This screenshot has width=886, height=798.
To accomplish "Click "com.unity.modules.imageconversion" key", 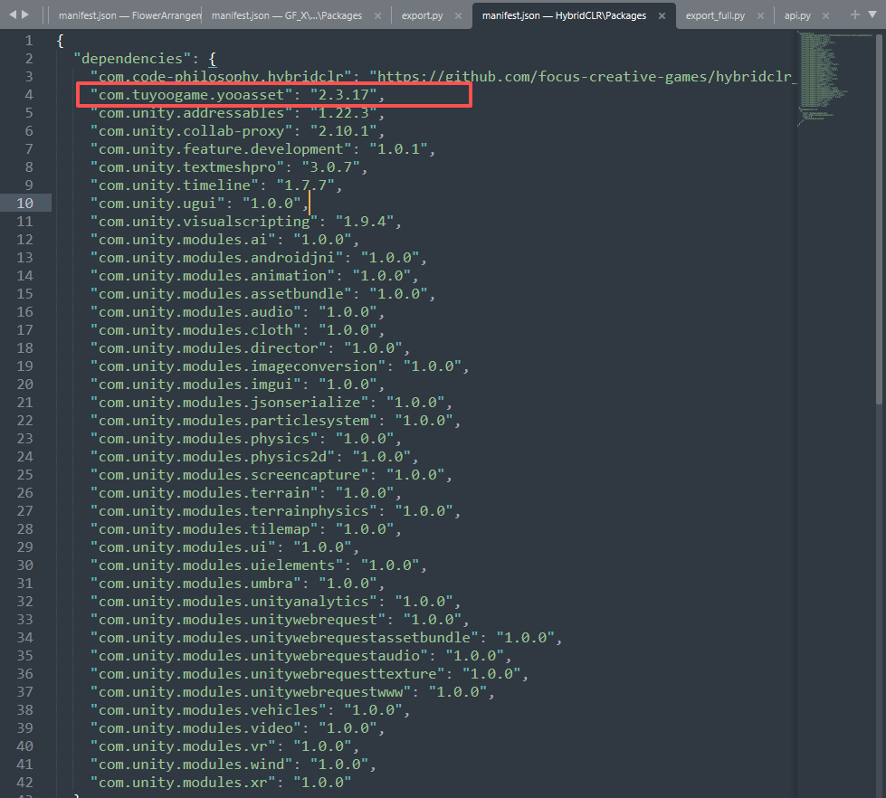I will click(x=238, y=366).
